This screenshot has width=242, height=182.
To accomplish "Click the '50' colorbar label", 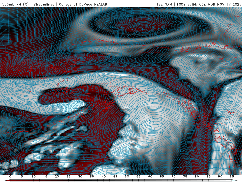I will pyautogui.click(x=127, y=177).
